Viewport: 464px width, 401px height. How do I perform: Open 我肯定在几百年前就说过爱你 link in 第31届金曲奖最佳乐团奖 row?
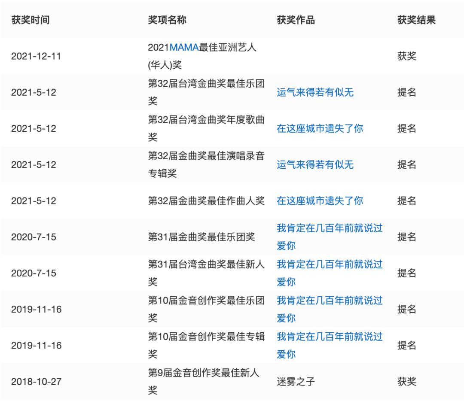click(x=330, y=237)
